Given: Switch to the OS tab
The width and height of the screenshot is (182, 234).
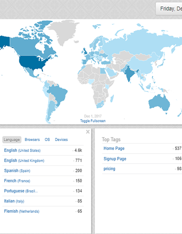Looking at the screenshot, I should click(x=47, y=140).
